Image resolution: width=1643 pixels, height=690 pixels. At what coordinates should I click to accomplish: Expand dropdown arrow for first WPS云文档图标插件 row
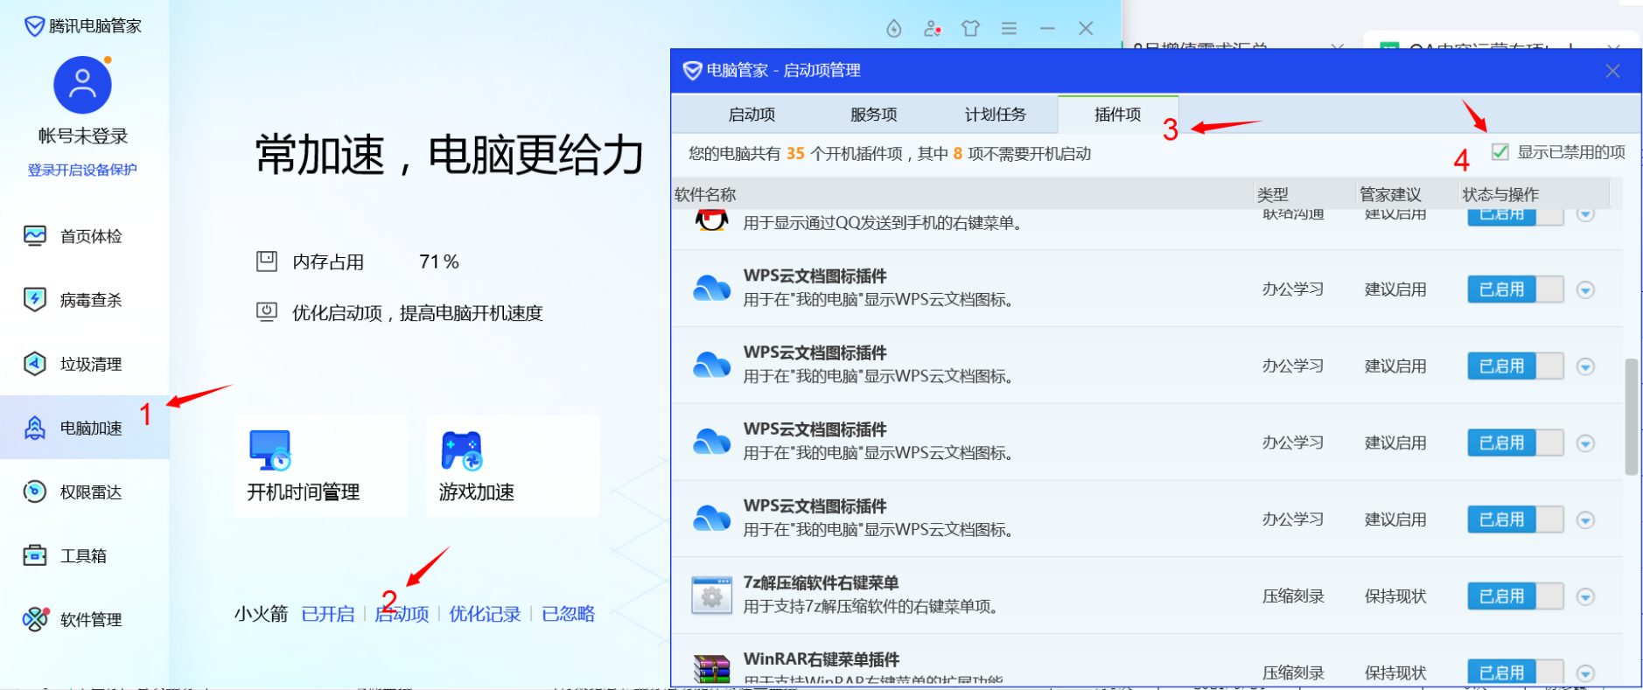tap(1585, 289)
